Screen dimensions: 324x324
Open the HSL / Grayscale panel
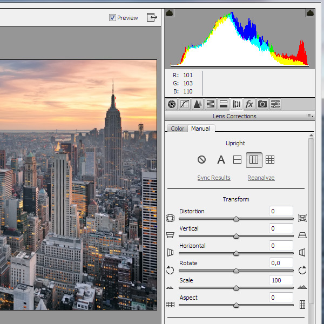tap(211, 104)
